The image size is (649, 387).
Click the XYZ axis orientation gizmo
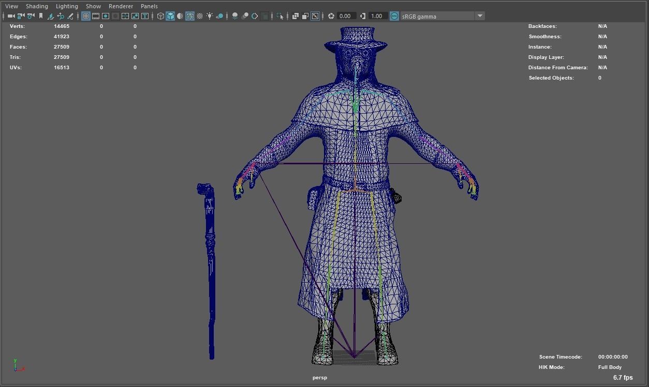pyautogui.click(x=18, y=365)
